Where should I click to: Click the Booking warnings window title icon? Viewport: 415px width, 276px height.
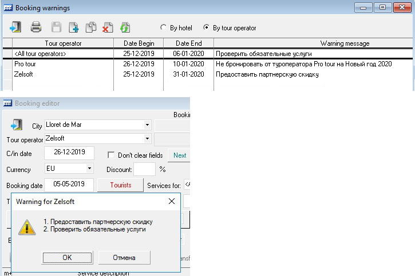8,7
